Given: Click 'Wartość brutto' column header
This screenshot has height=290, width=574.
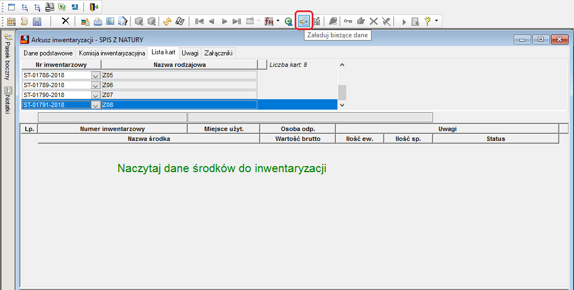Looking at the screenshot, I should pyautogui.click(x=297, y=139).
